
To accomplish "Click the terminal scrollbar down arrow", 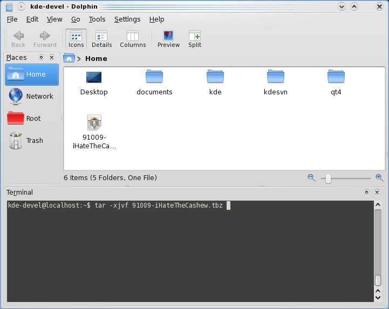I will point(378,297).
